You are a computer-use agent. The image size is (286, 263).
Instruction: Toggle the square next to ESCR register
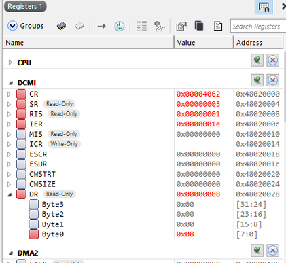(21, 154)
